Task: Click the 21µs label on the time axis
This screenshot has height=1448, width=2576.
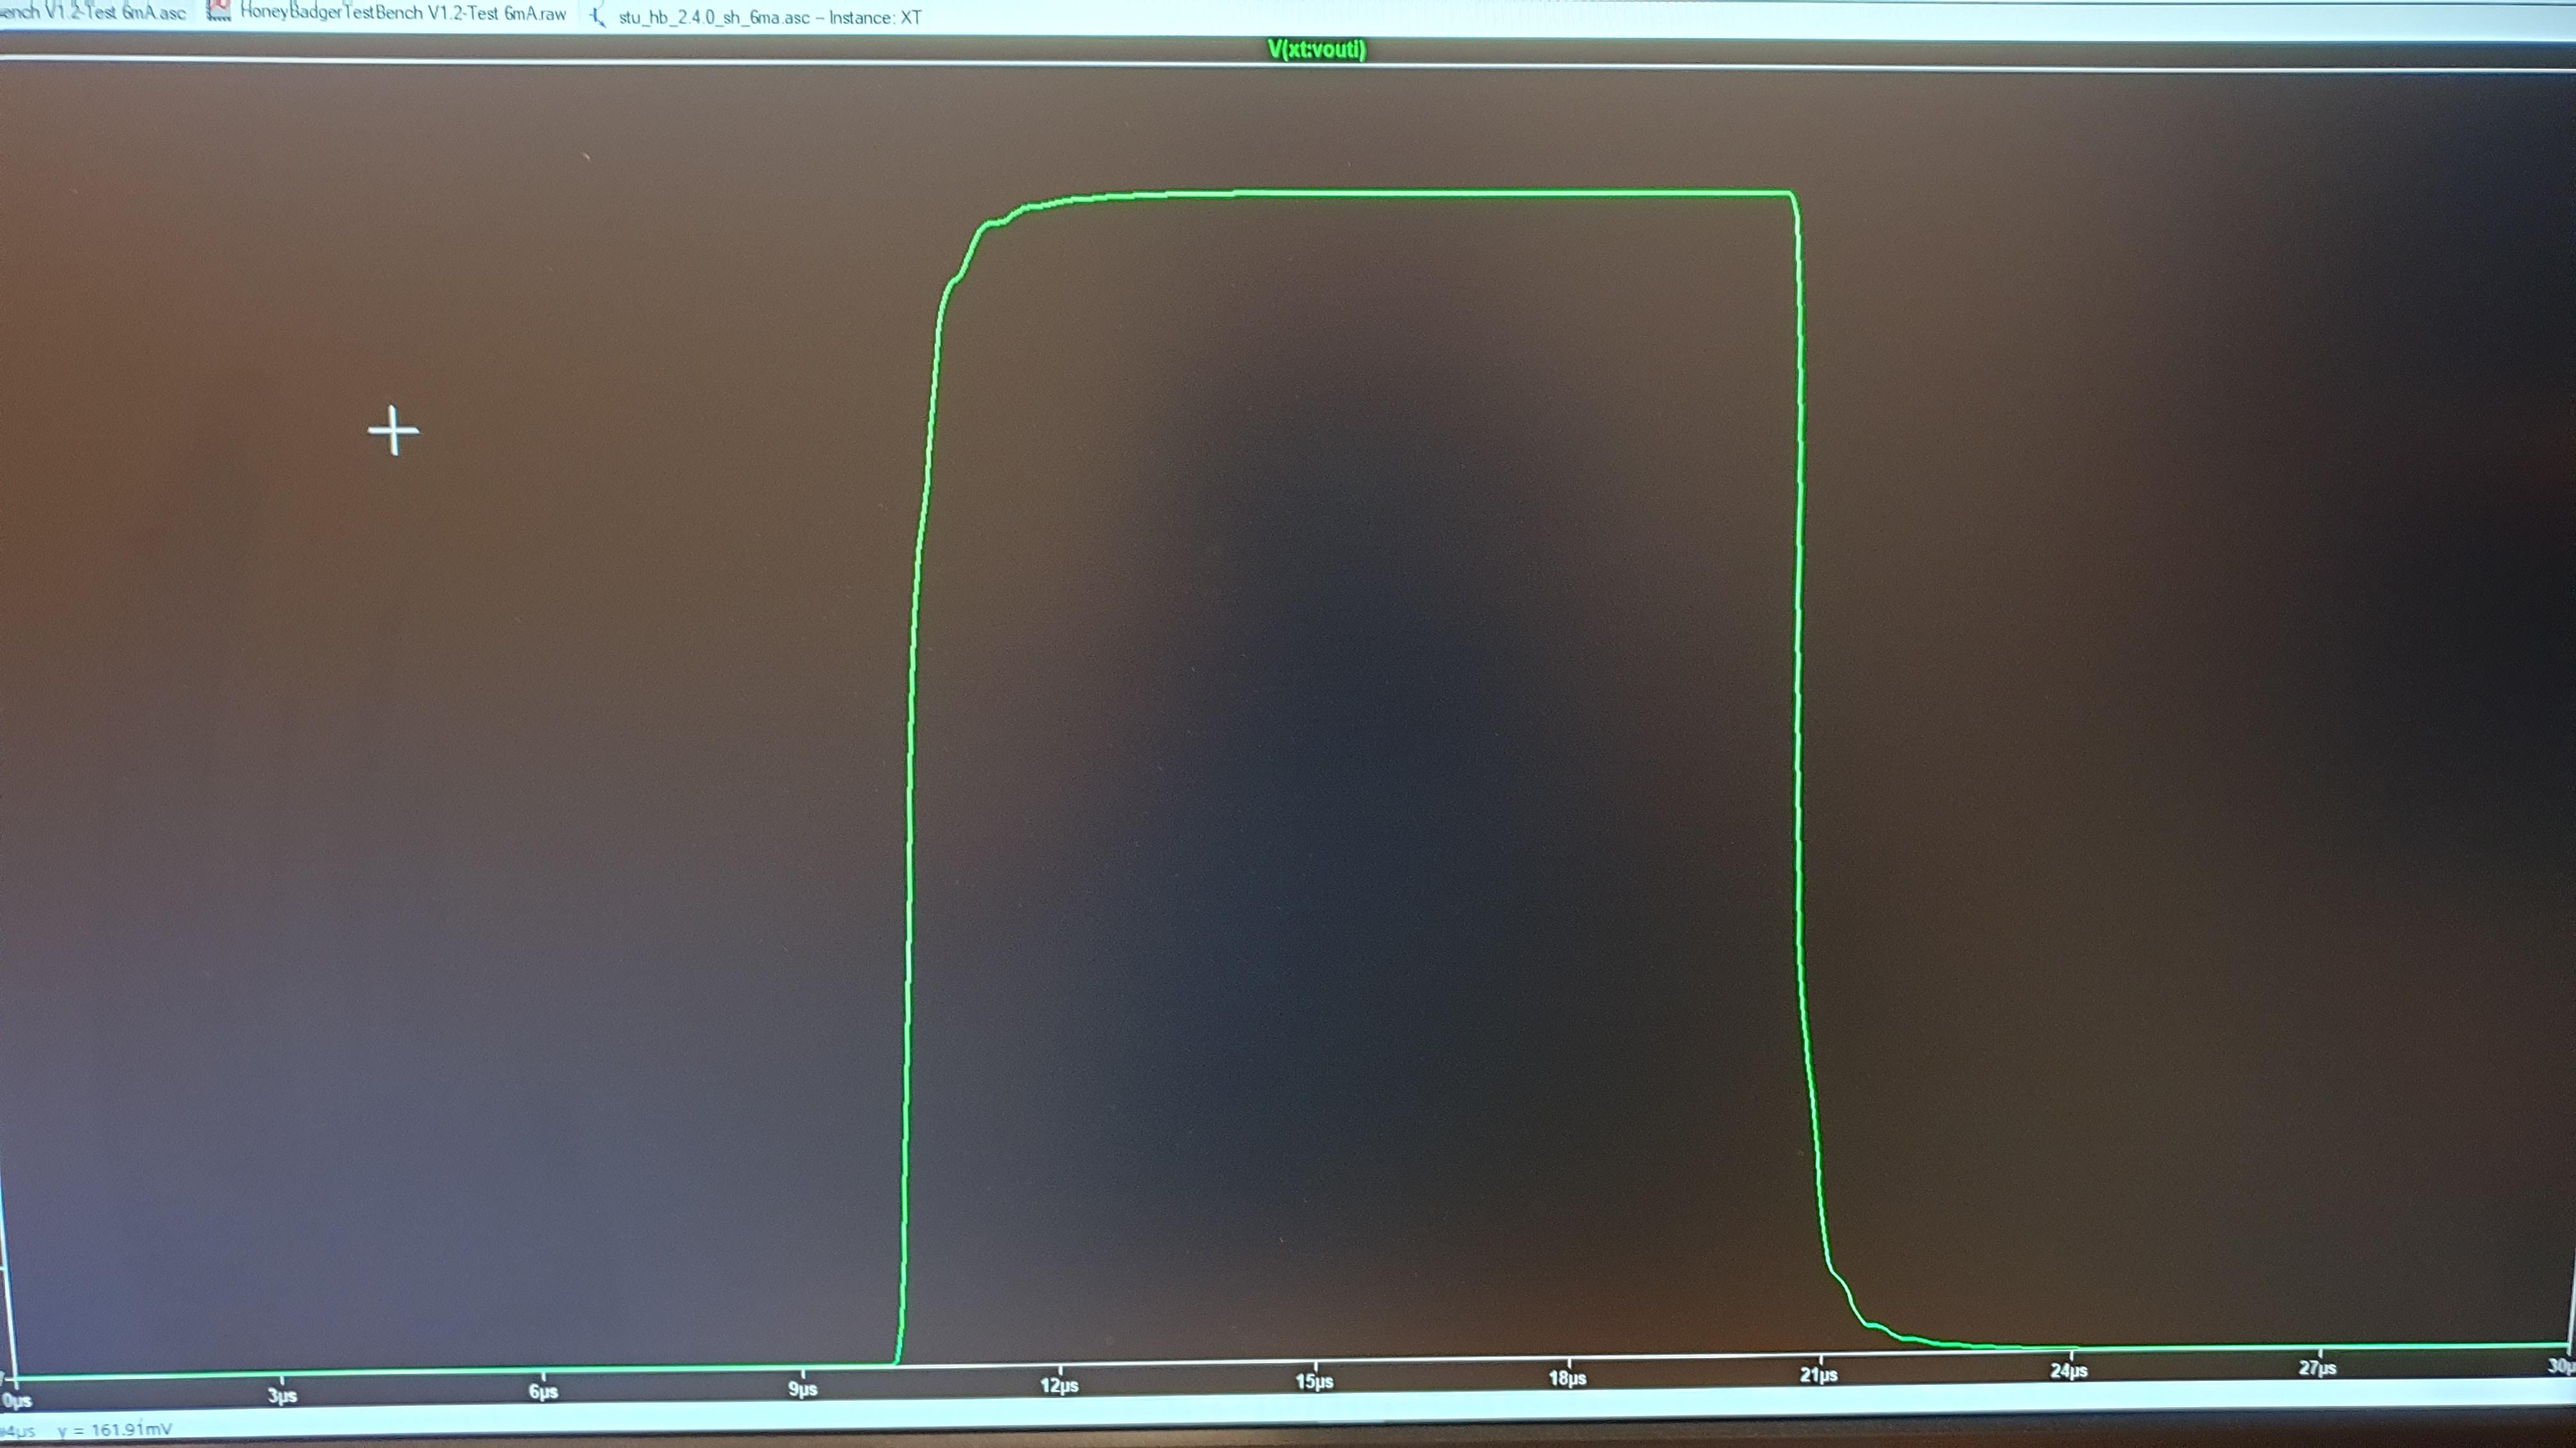Action: point(1819,1375)
